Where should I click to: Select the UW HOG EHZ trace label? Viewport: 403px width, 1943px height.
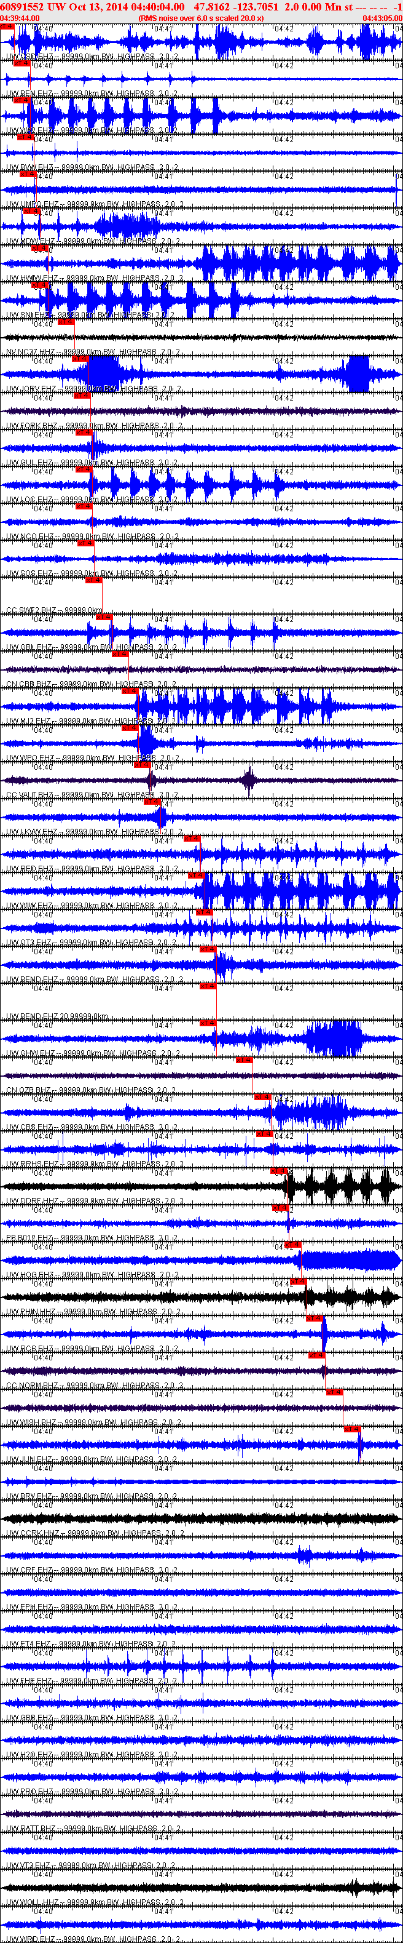click(x=92, y=1276)
